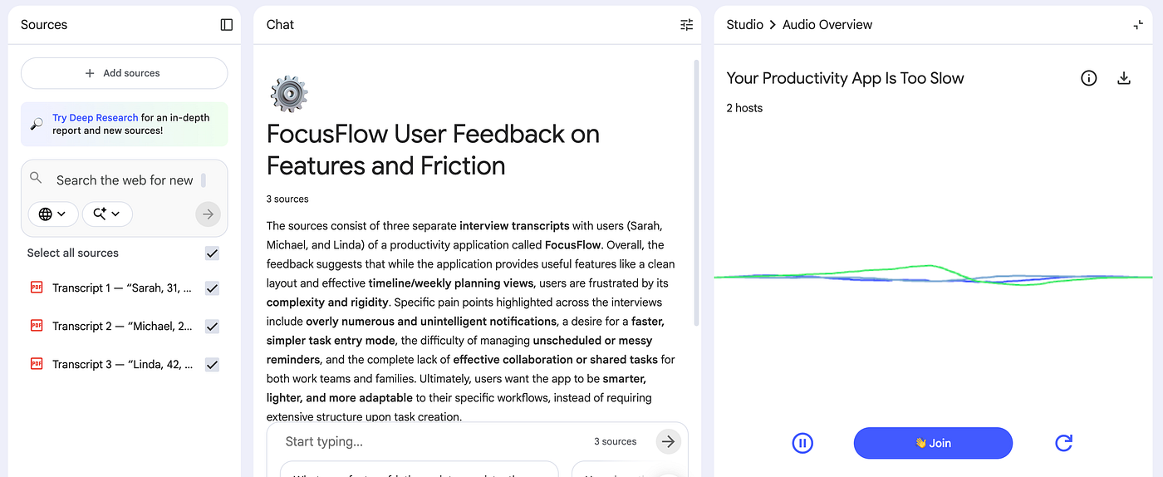Screen dimensions: 1163x477
Task: Open Transcript 1 Sarah PDF source
Action: pyautogui.click(x=121, y=288)
